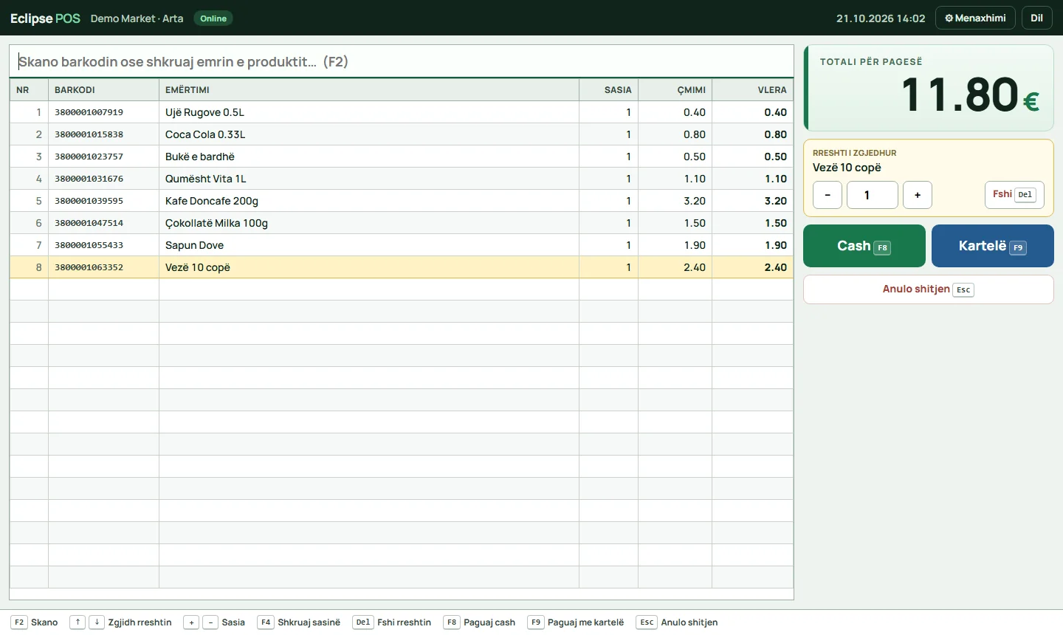Screen dimensions: 1063x635
Task: Delete the selected line with Fshi
Action: [x=1014, y=195]
